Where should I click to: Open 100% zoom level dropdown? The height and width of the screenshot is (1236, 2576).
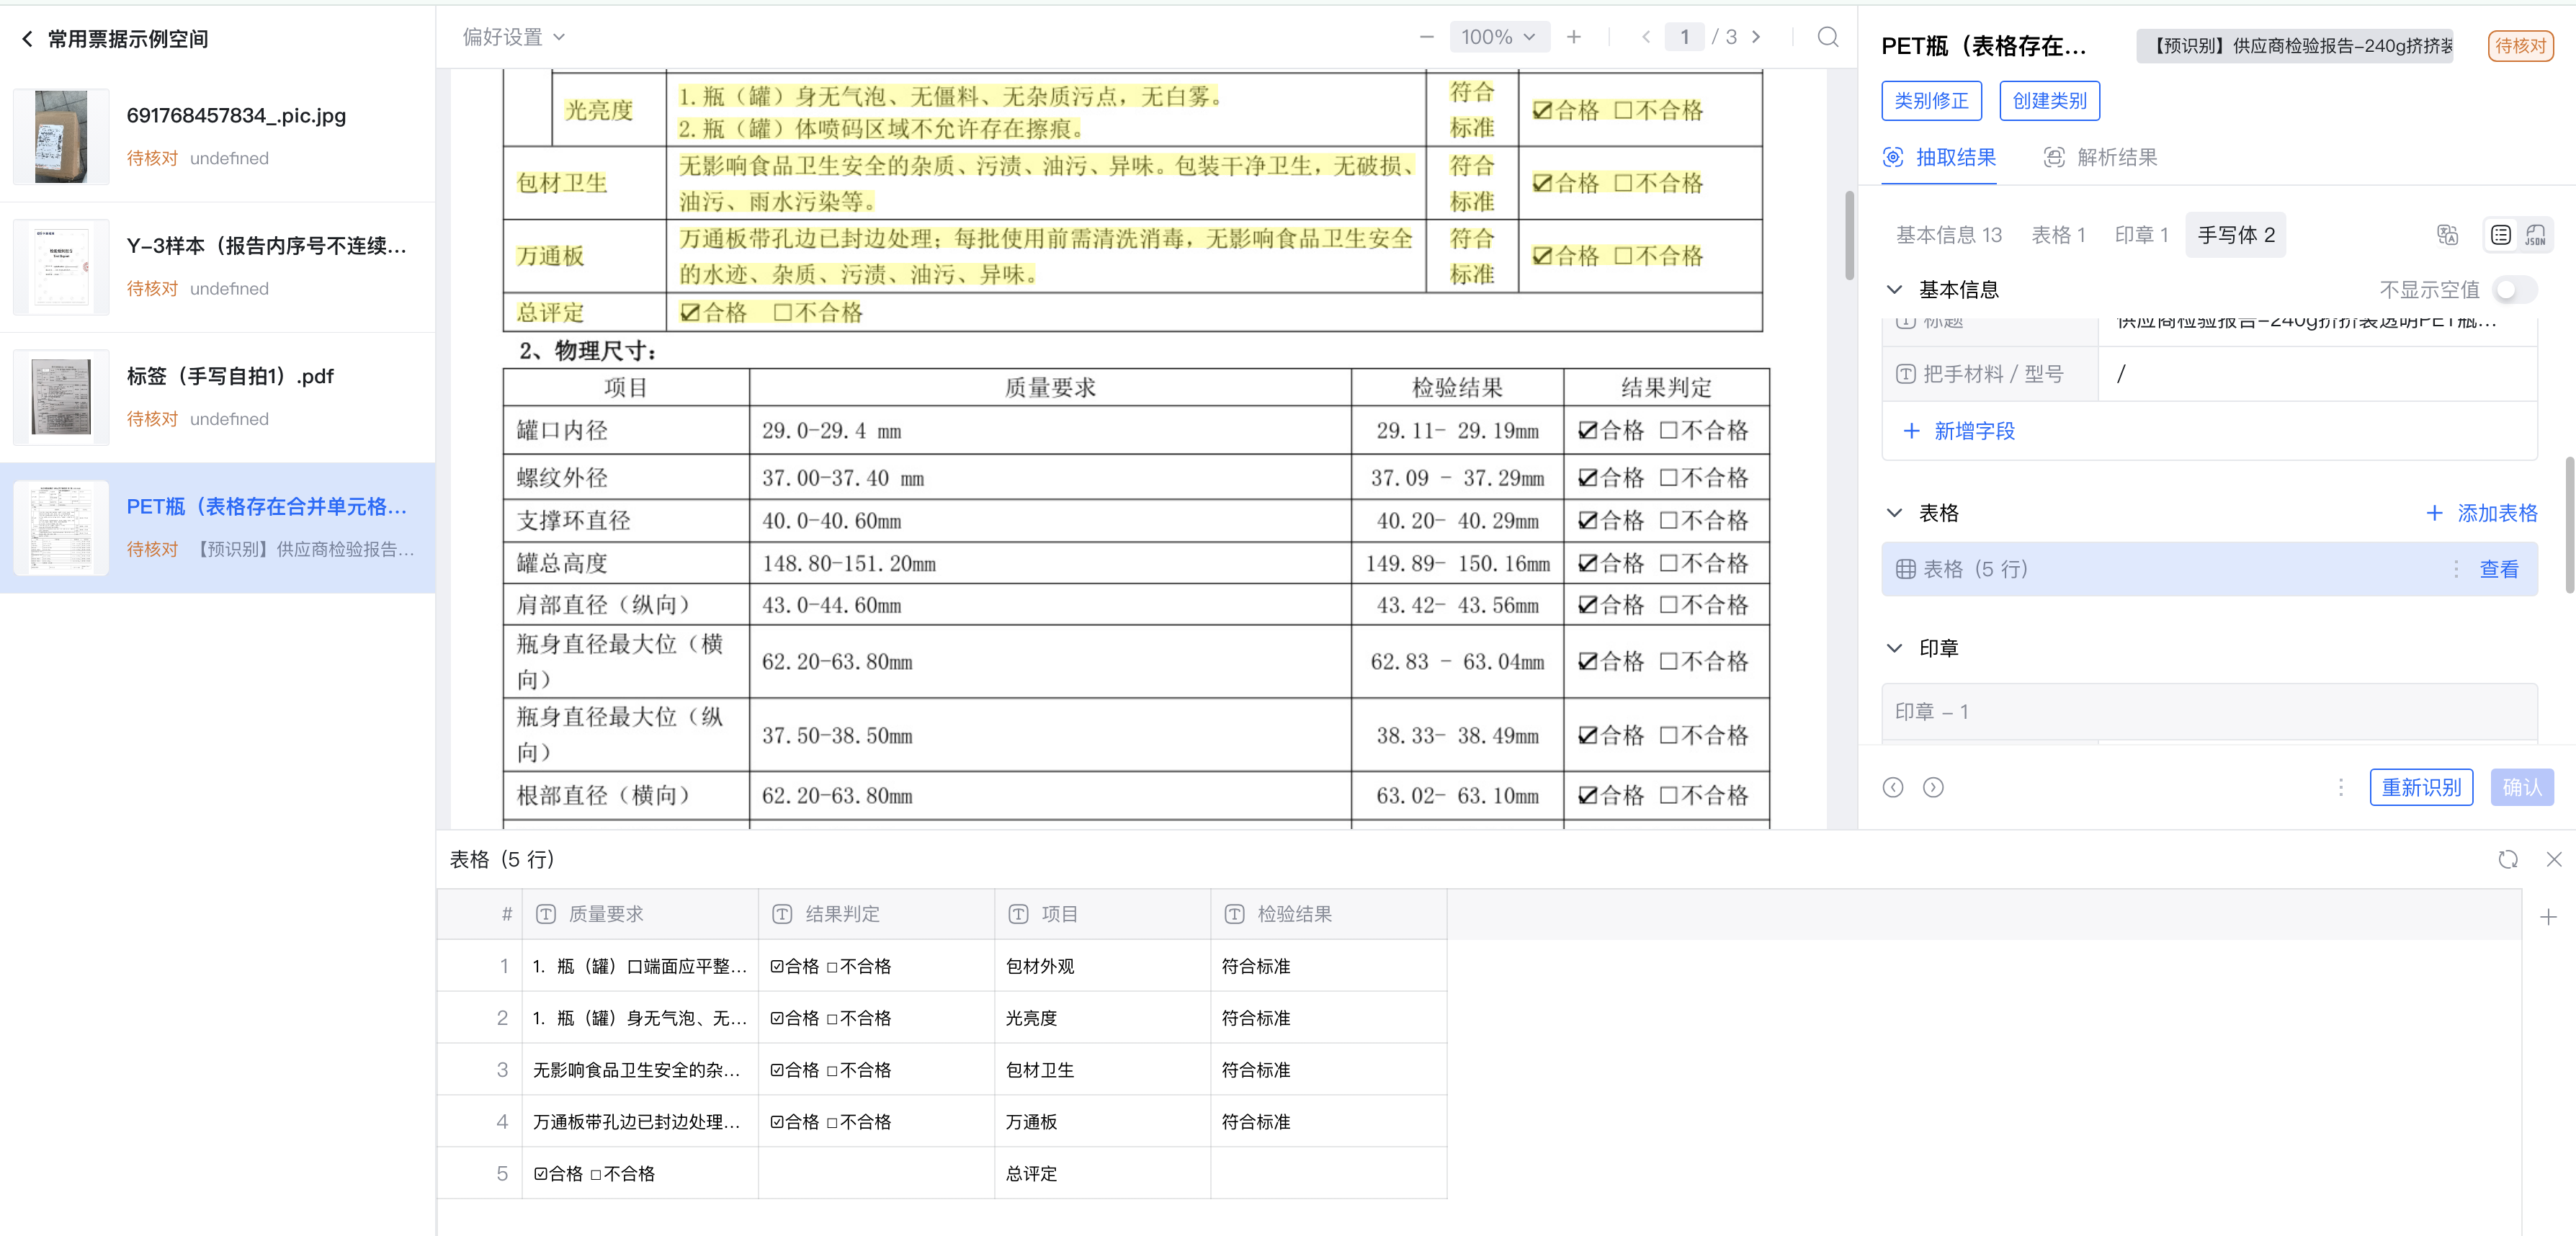pyautogui.click(x=1497, y=37)
